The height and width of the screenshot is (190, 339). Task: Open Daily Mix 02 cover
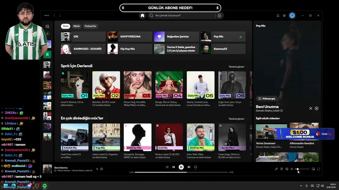pyautogui.click(x=106, y=85)
